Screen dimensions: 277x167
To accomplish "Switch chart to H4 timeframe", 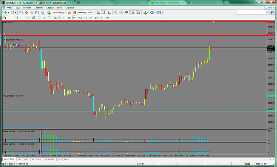I will pyautogui.click(x=91, y=18).
